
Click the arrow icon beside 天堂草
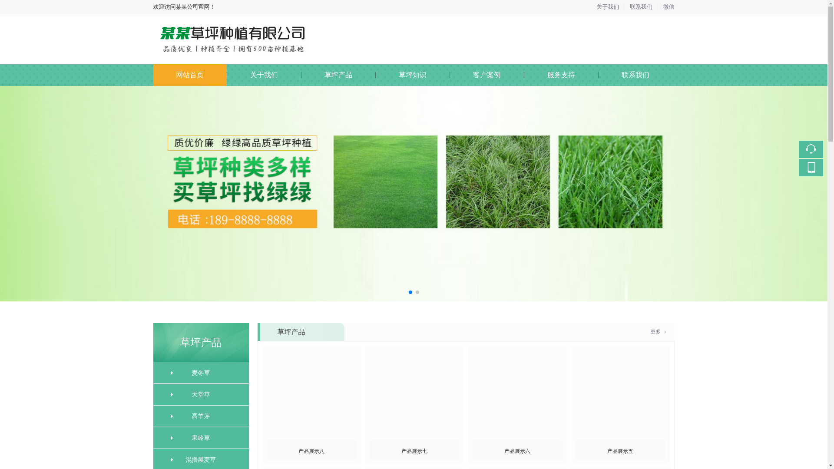click(172, 395)
